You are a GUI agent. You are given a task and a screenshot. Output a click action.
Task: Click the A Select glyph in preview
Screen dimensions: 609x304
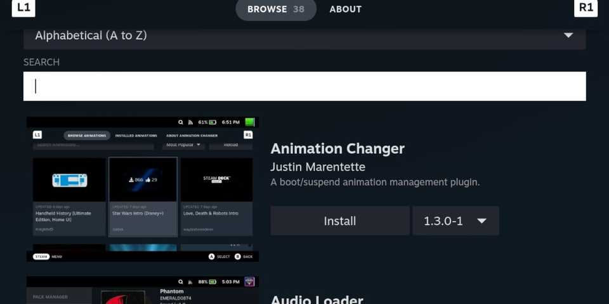point(212,256)
